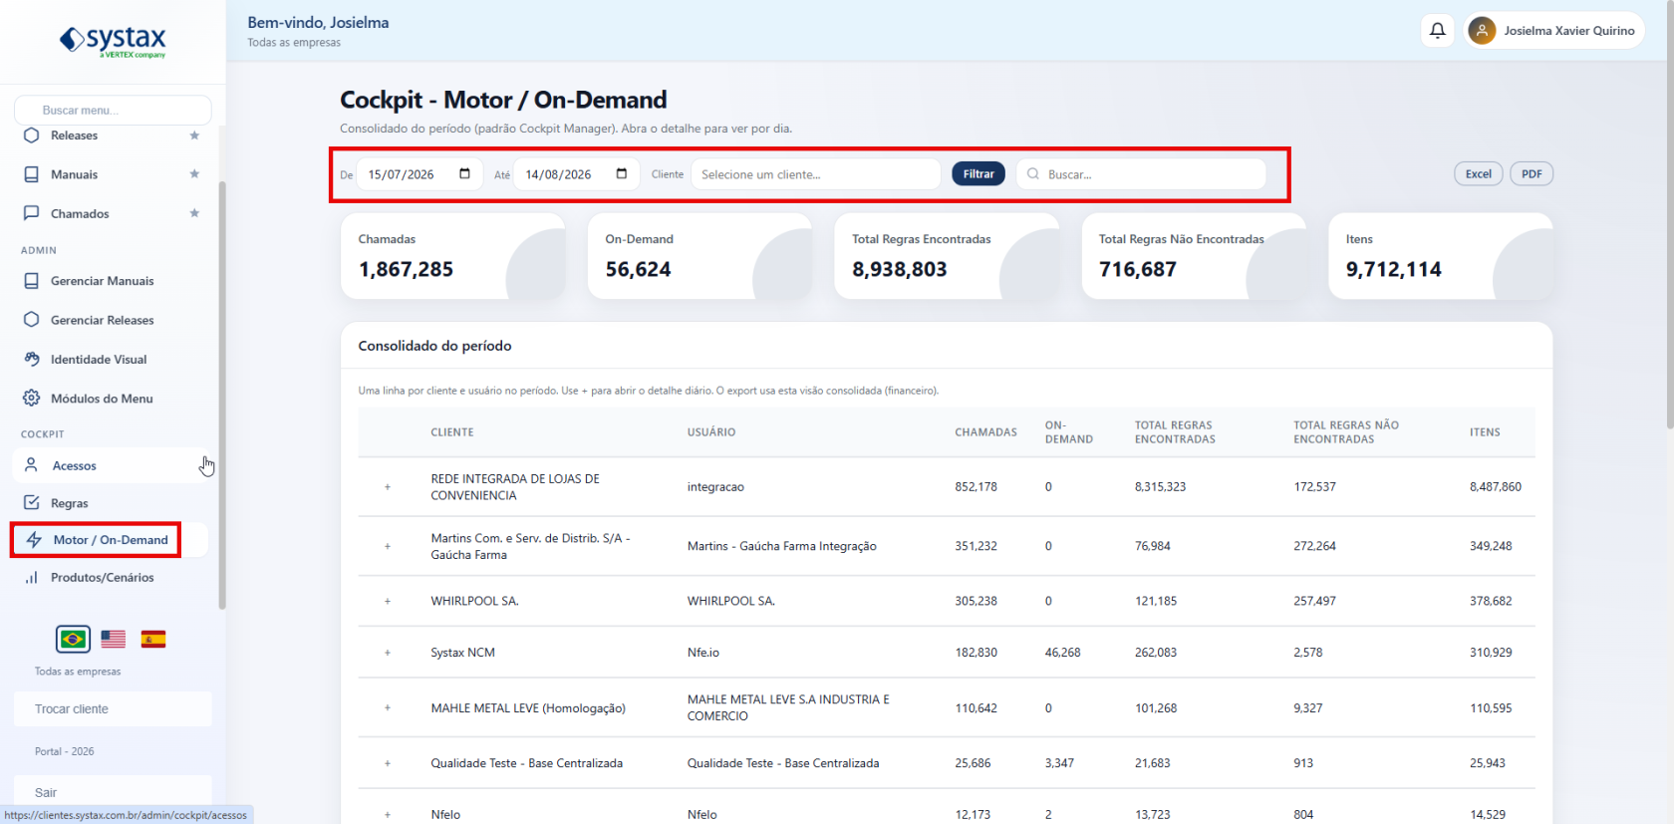The image size is (1674, 824).
Task: Toggle favorite star for Manuais
Action: (x=194, y=174)
